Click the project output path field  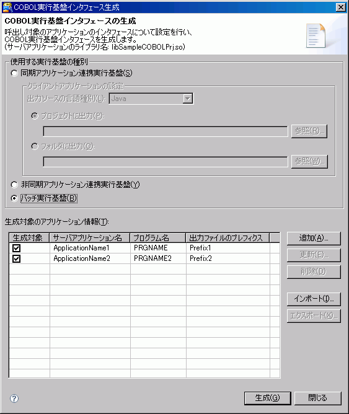[x=166, y=131]
